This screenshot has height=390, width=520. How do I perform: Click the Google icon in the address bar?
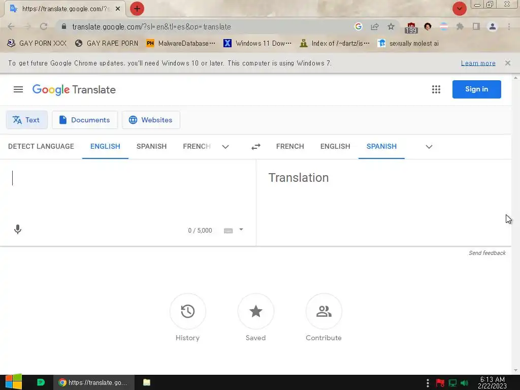point(358,26)
